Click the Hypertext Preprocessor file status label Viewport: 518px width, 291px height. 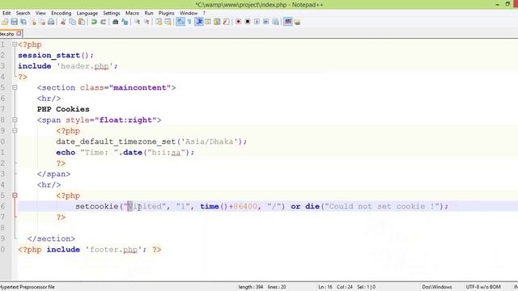coord(28,287)
